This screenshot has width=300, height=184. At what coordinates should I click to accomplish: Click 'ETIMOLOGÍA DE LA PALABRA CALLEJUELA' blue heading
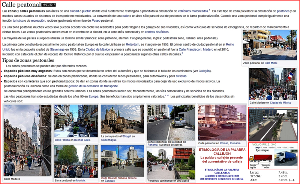pos(222,171)
